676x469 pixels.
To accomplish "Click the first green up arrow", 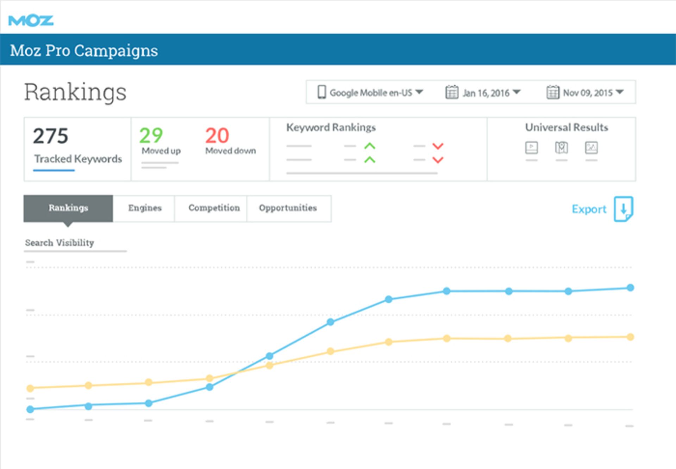I will click(x=369, y=146).
